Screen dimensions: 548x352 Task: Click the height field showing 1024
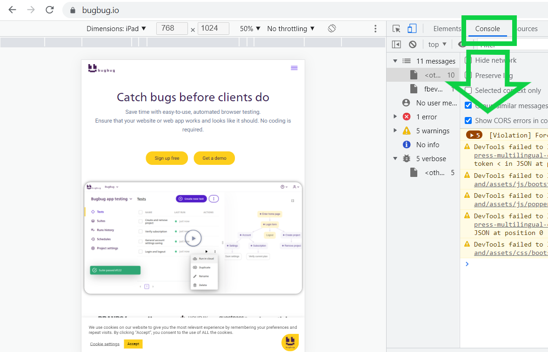(x=213, y=28)
